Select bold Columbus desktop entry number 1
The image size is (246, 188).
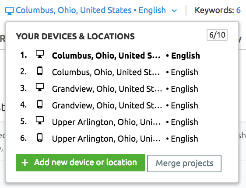110,56
